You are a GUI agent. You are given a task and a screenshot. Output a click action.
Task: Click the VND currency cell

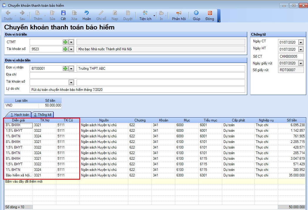tap(21, 105)
